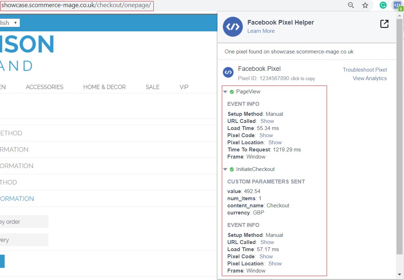404x280 pixels.
Task: Click the browser address bar URL
Action: [77, 6]
